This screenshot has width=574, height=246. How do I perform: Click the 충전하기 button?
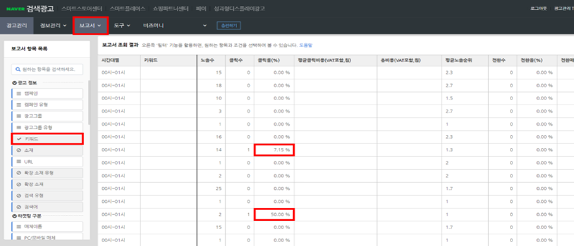229,26
